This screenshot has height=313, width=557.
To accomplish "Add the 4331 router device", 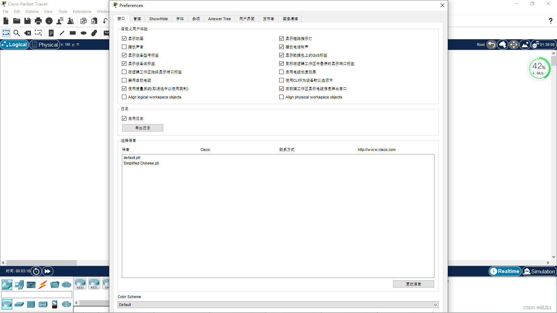I will click(x=80, y=284).
